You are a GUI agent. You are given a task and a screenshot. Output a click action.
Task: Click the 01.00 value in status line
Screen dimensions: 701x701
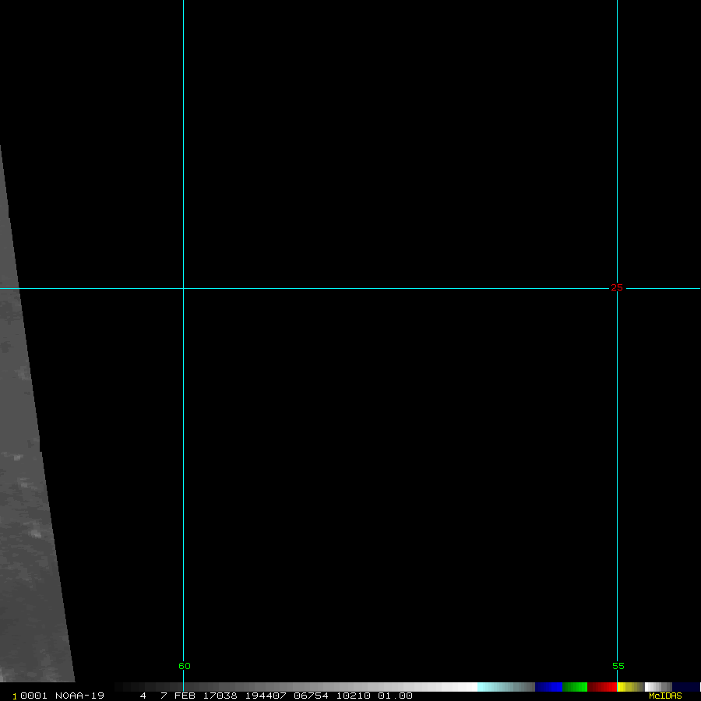pyautogui.click(x=395, y=696)
